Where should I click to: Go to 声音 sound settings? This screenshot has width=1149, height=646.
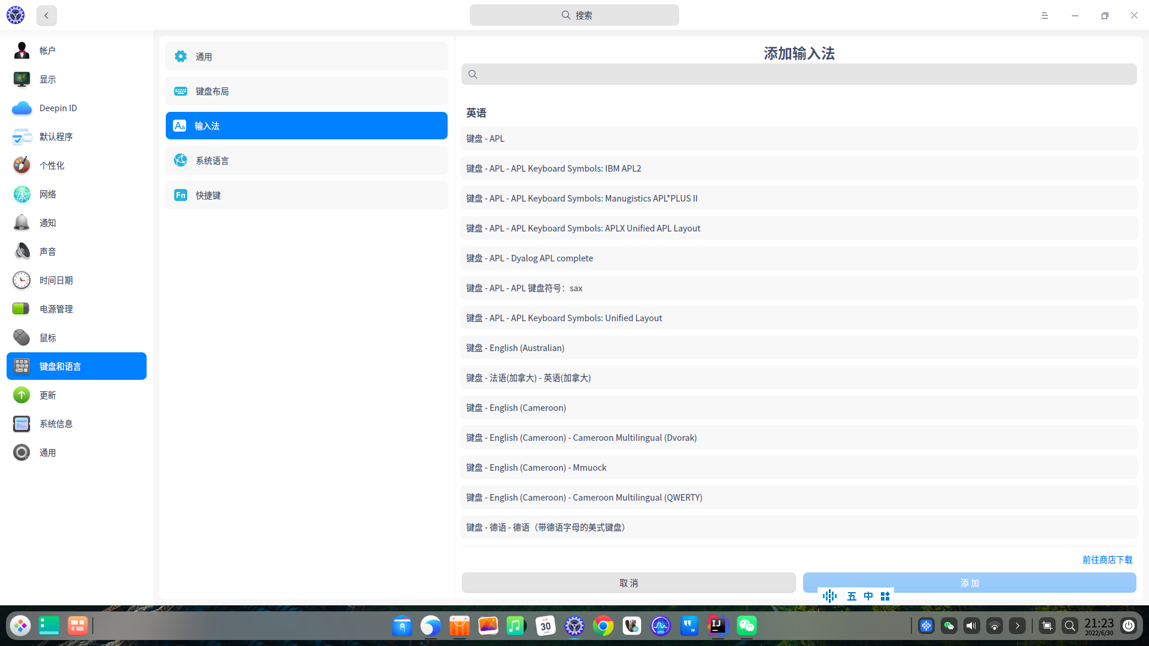pyautogui.click(x=48, y=252)
